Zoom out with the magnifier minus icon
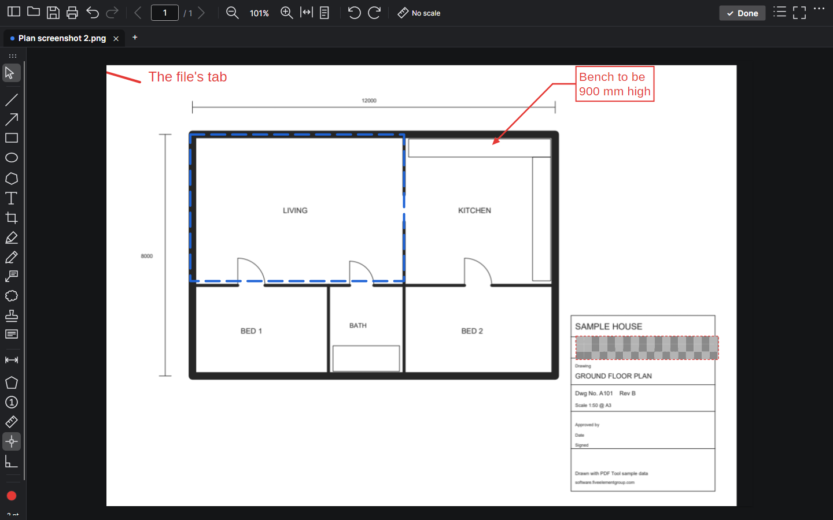833x520 pixels. click(x=233, y=13)
